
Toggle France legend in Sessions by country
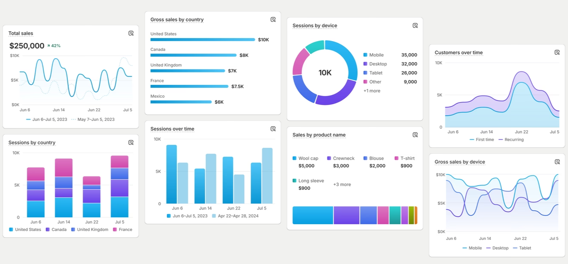pos(122,230)
